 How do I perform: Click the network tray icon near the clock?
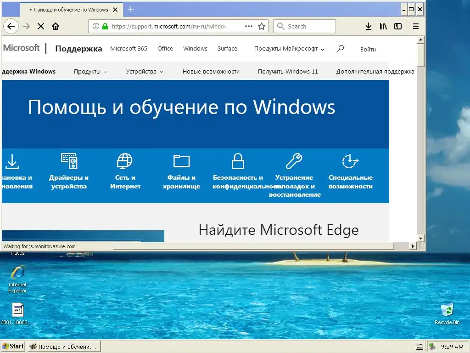coord(432,347)
